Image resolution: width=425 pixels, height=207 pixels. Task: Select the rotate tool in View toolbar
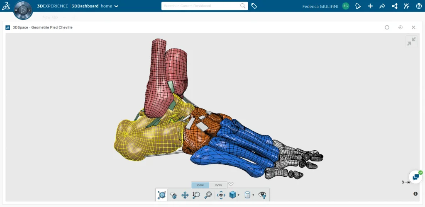point(173,195)
